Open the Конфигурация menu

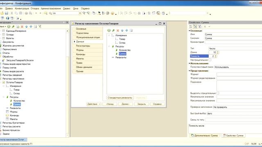pos(22,8)
